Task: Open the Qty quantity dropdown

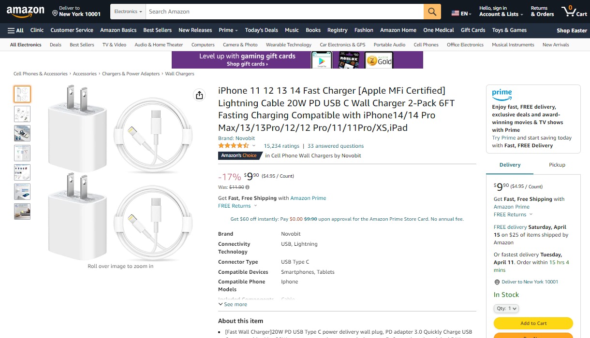Action: click(506, 308)
